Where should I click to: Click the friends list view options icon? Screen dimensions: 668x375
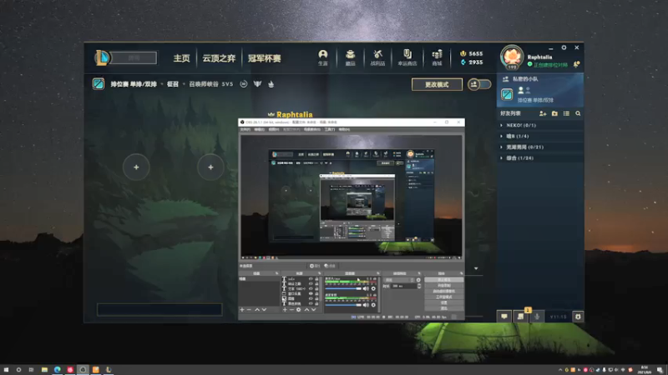tap(566, 113)
